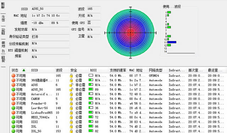Sort networks by RSSI column header
This screenshot has height=133, width=227.
pyautogui.click(x=93, y=70)
